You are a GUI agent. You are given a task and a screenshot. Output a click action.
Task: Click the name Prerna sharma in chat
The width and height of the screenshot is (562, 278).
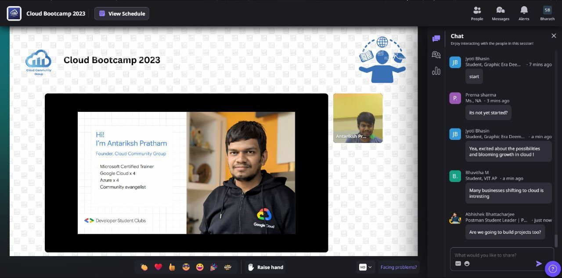coord(481,95)
